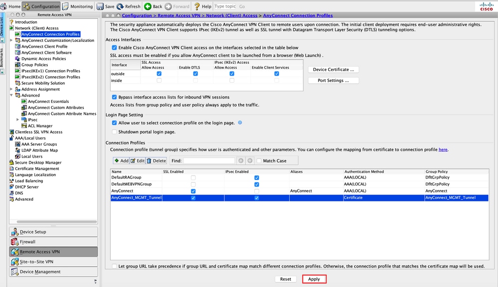The image size is (498, 287).
Task: Open Certificate Management
Action: point(37,169)
